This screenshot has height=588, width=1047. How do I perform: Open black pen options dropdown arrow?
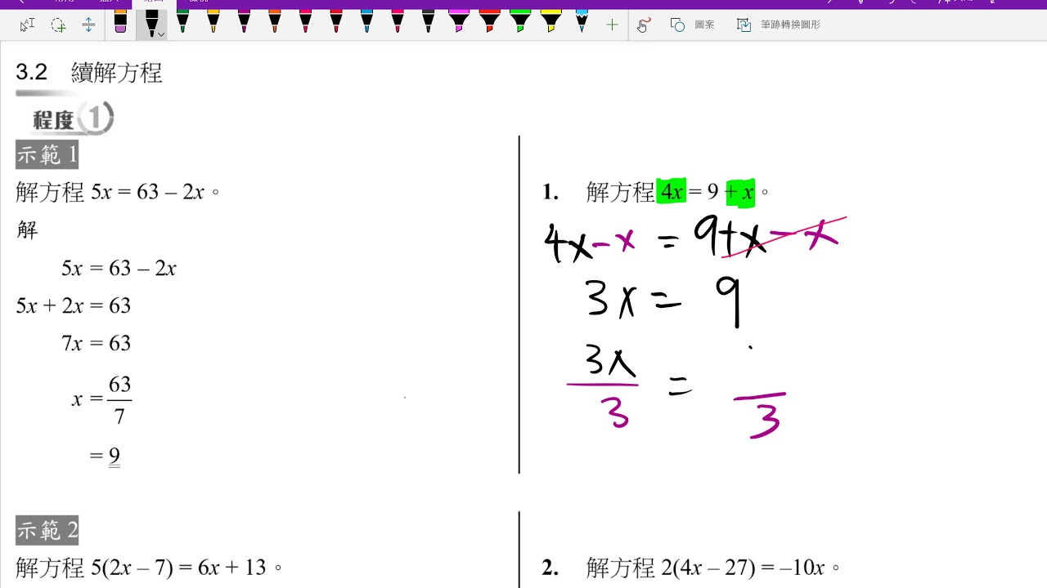tap(162, 33)
